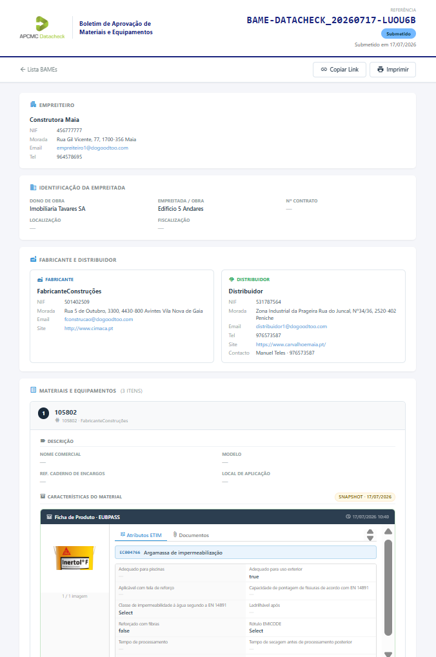436x657 pixels.
Task: Open site https://www.carvalhoemaia.pt/
Action: (290, 344)
